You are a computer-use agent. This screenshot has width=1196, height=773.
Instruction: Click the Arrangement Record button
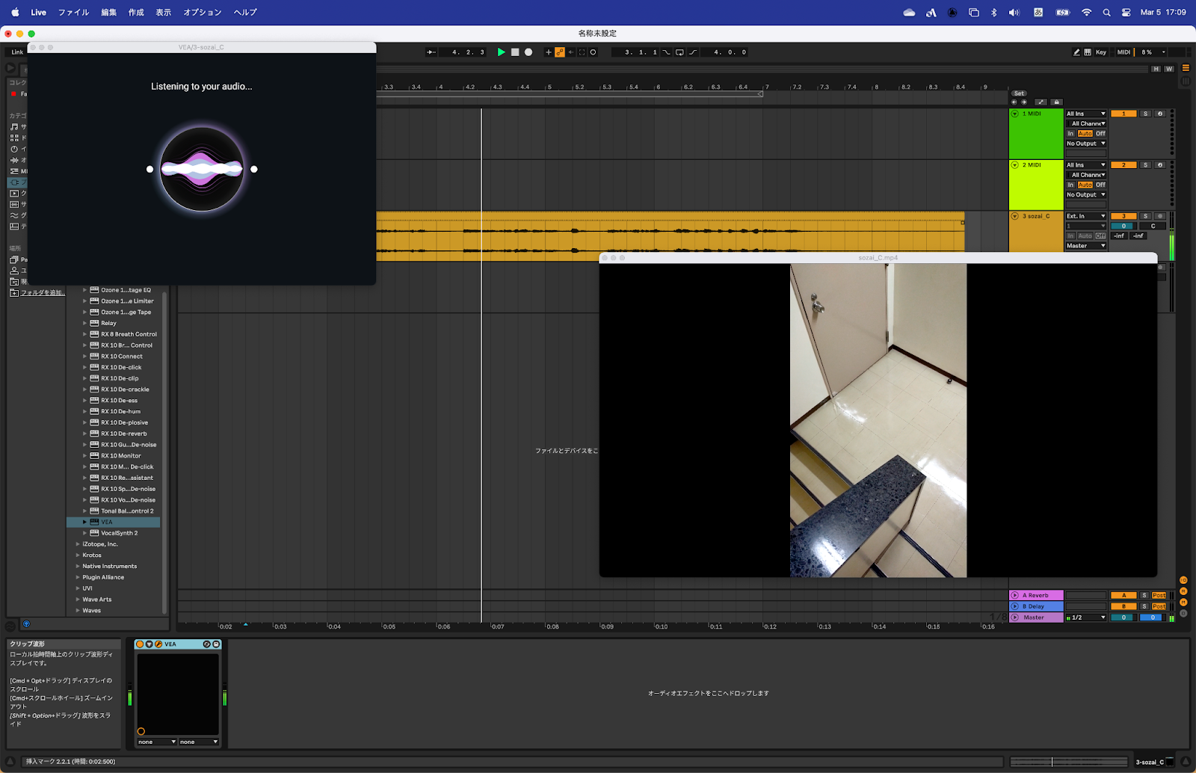coord(528,52)
